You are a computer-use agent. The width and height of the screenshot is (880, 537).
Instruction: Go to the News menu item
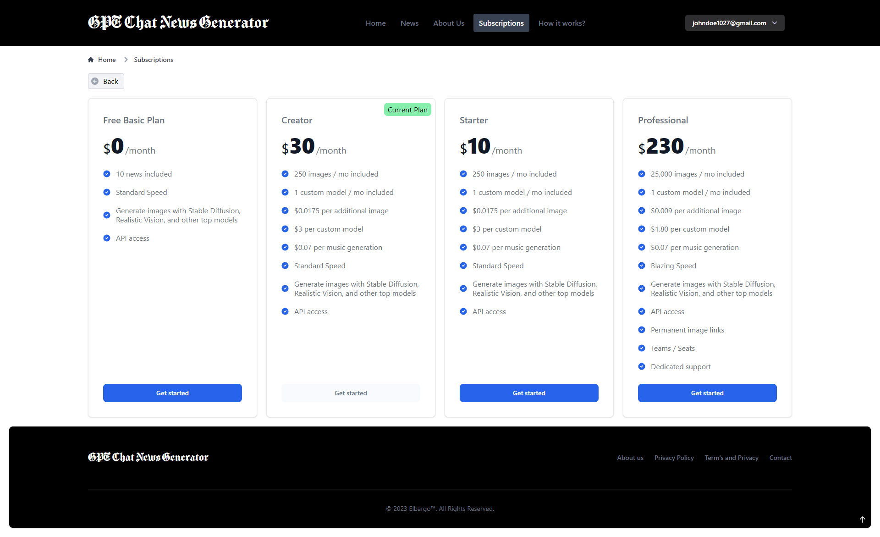[x=409, y=23]
